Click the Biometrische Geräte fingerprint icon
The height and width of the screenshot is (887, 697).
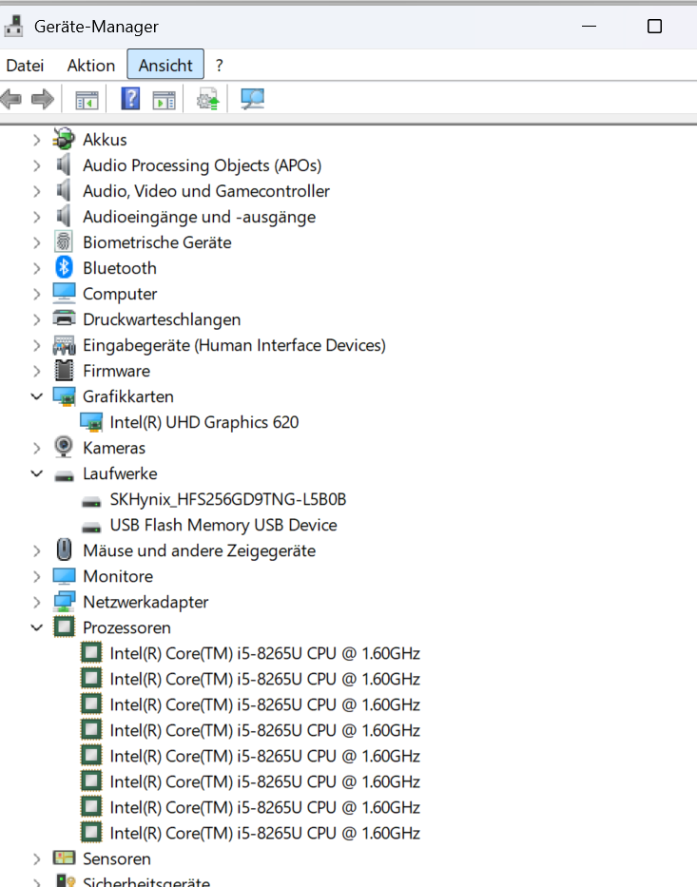(x=64, y=242)
